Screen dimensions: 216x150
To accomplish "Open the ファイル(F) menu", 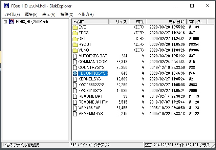I will pyautogui.click(x=12, y=14).
